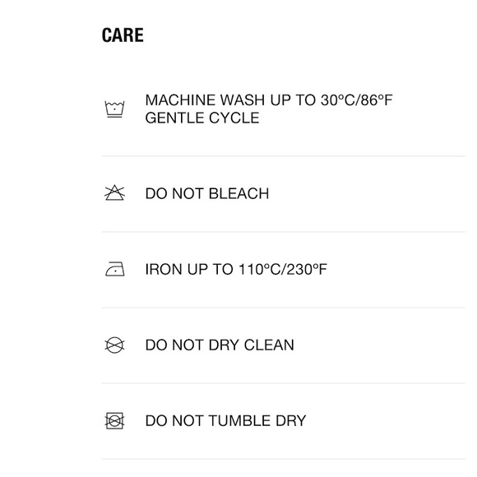
Task: Click the divider below the iron row
Action: (284, 308)
